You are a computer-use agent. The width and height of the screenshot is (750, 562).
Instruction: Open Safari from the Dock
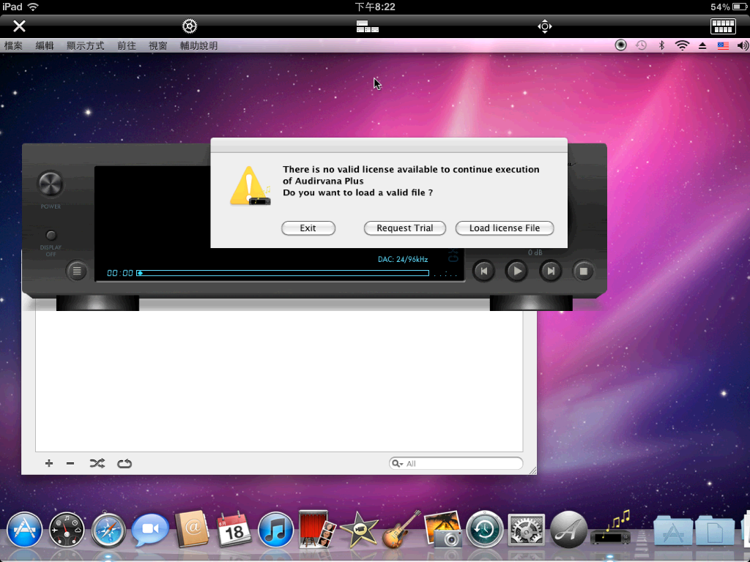pos(108,530)
